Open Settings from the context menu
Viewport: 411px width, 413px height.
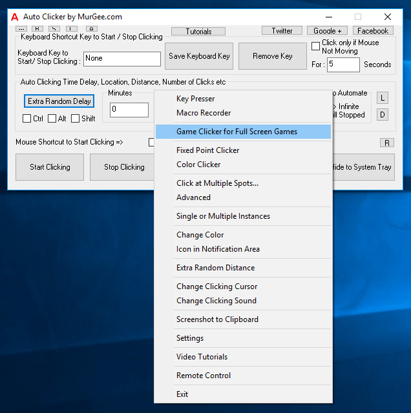[243, 338]
